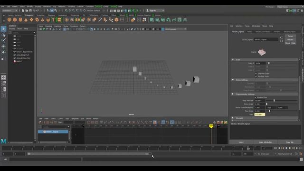Open scene folder icon in status line
Image resolution: width=304 pixels, height=171 pixels.
pos(27,10)
